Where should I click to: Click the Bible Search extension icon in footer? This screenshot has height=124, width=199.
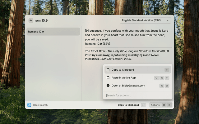point(29,105)
